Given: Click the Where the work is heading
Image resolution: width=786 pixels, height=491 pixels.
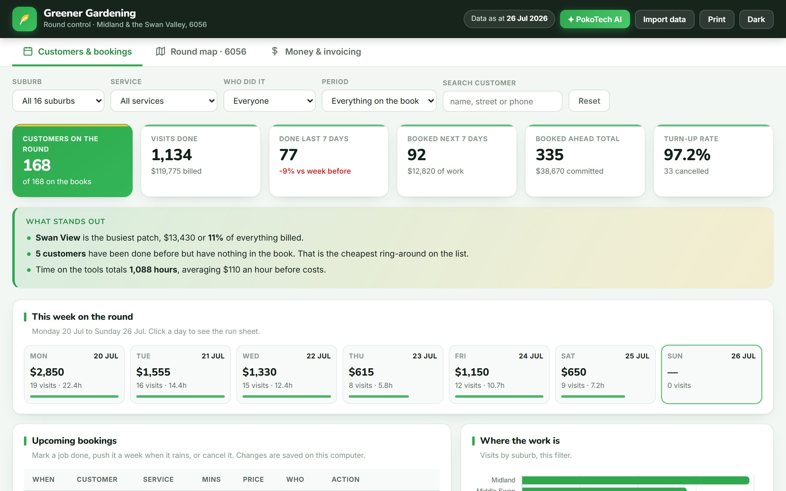Looking at the screenshot, I should [x=520, y=441].
